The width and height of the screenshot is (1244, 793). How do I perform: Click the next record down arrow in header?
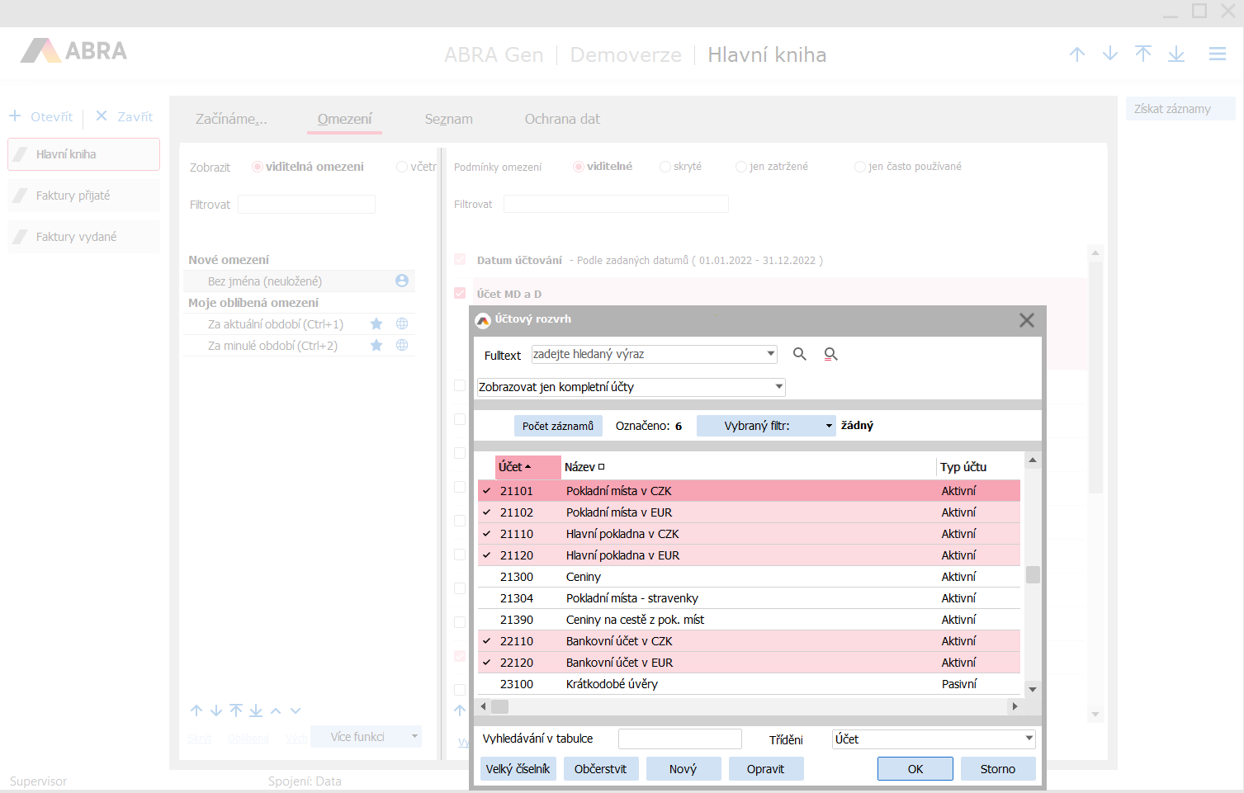pyautogui.click(x=1109, y=54)
